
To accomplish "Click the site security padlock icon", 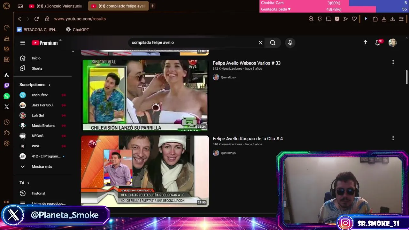I will (47, 19).
